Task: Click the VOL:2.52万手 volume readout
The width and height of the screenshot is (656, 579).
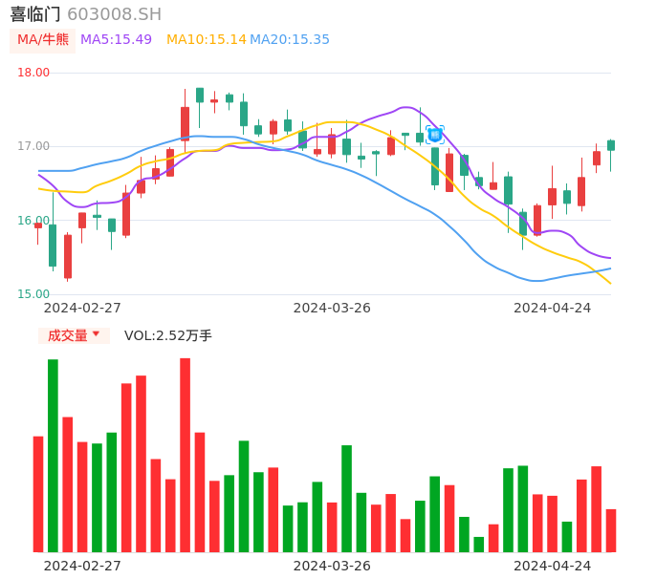Action: tap(168, 335)
